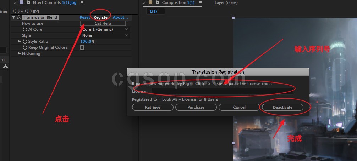Click the Effect Controls panel color label square

(21, 2)
